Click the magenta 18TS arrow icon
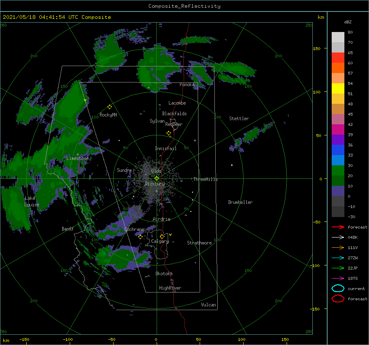The width and height of the screenshot is (369, 345). click(338, 279)
